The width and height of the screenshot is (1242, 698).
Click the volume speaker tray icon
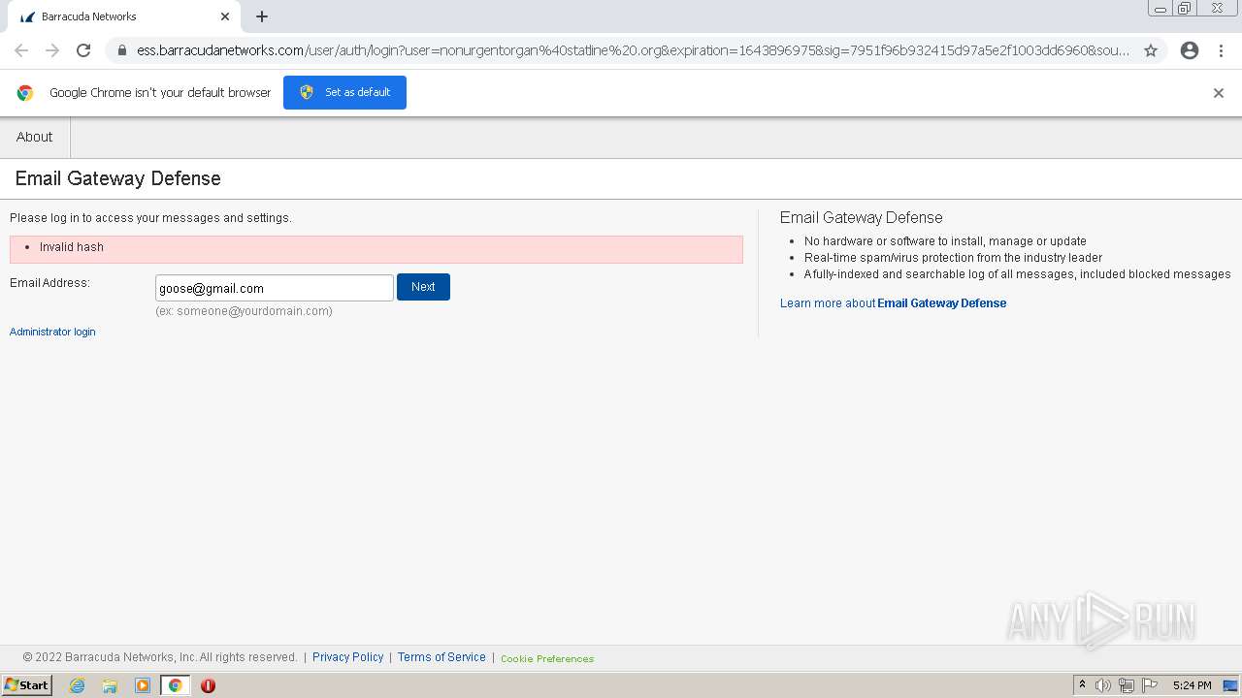(1103, 685)
